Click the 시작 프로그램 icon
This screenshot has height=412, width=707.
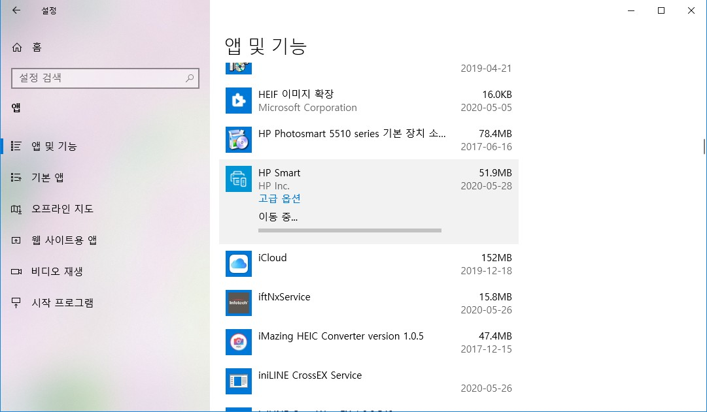pos(16,302)
